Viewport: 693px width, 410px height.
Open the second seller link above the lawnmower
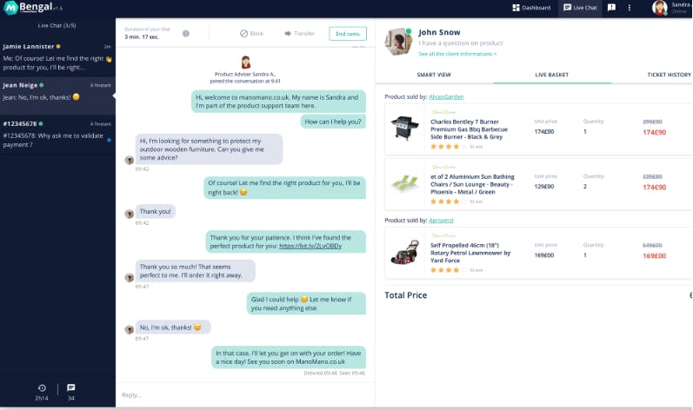(441, 221)
